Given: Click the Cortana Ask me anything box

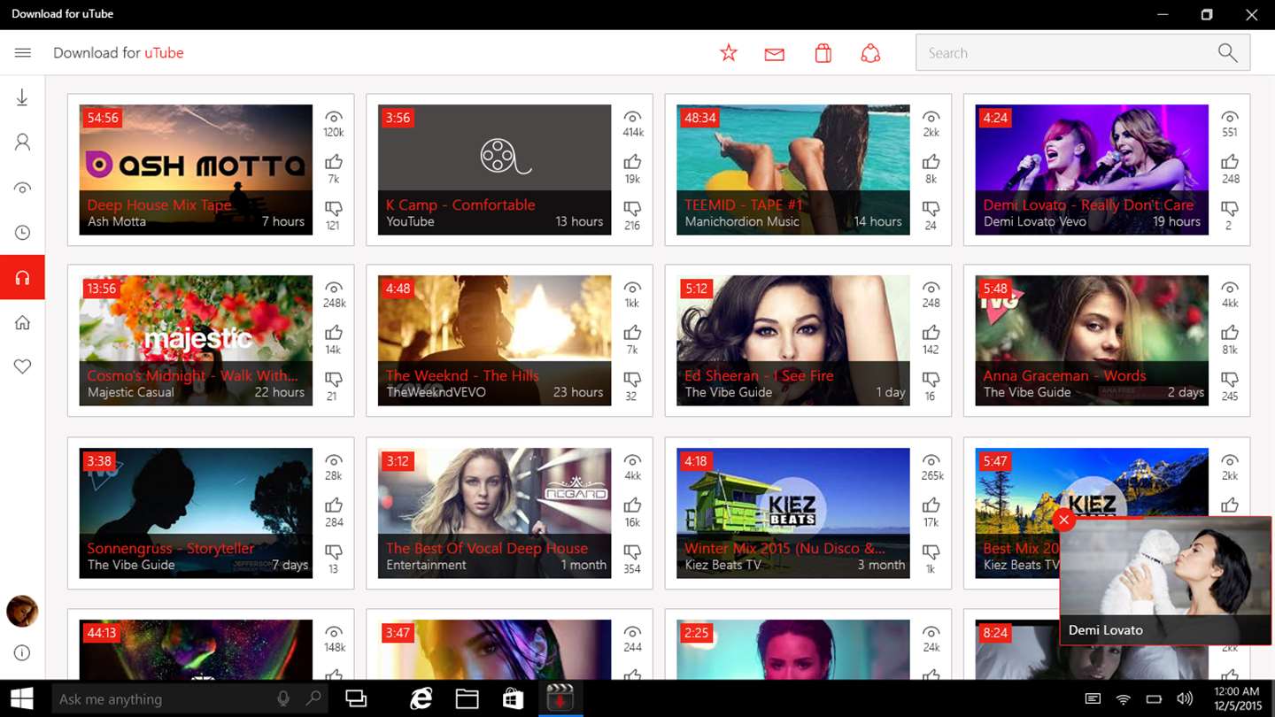Looking at the screenshot, I should tap(188, 699).
